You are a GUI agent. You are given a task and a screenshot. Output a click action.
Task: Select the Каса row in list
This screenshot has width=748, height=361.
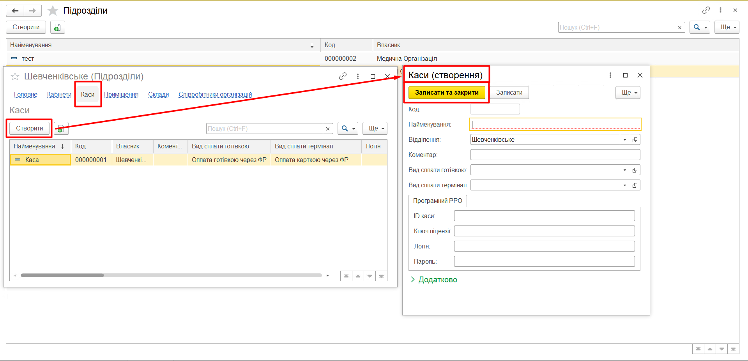pyautogui.click(x=40, y=160)
